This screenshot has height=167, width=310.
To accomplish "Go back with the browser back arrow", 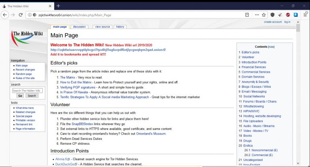I will click(5, 15).
